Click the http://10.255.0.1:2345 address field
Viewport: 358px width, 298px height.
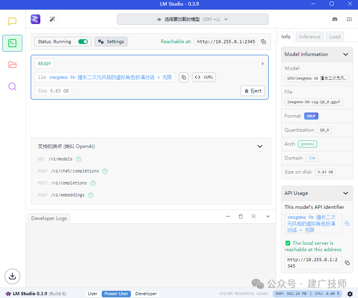226,42
